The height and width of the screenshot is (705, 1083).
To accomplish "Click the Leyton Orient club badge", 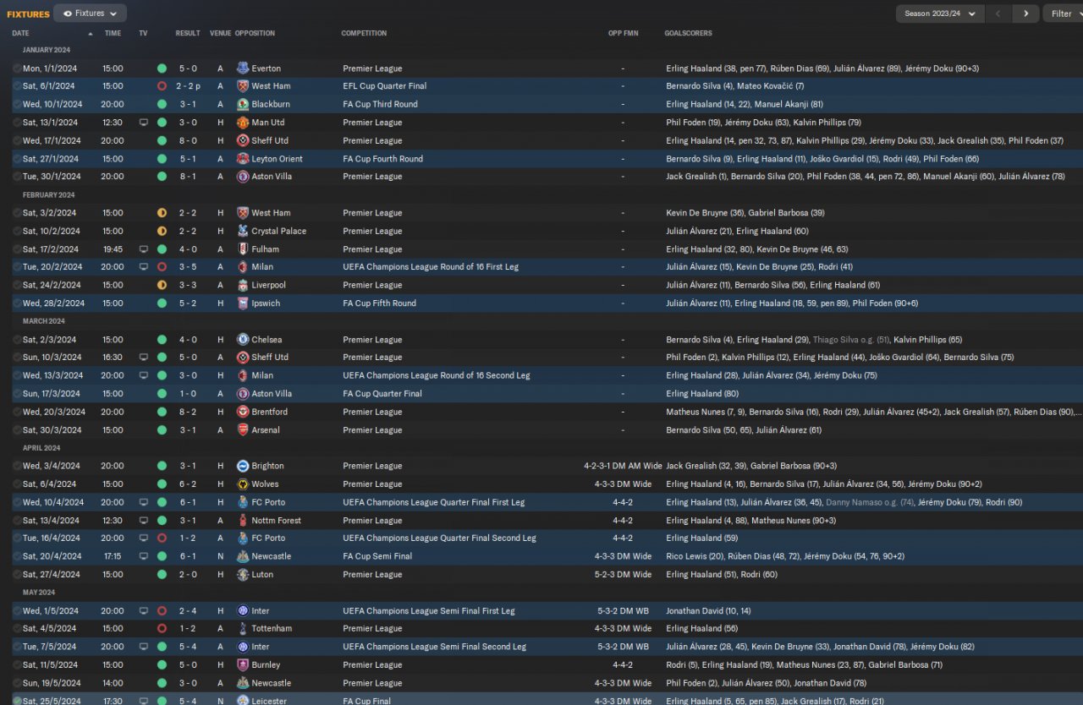I will click(x=243, y=159).
